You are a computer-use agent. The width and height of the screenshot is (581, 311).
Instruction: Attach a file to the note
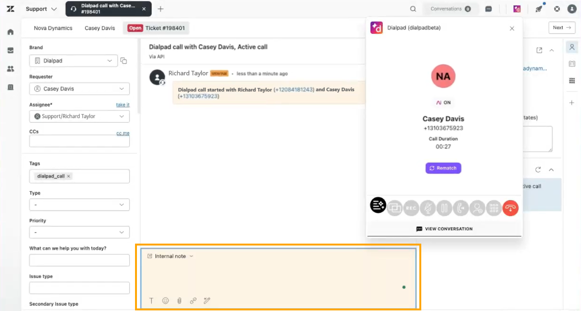tap(179, 301)
